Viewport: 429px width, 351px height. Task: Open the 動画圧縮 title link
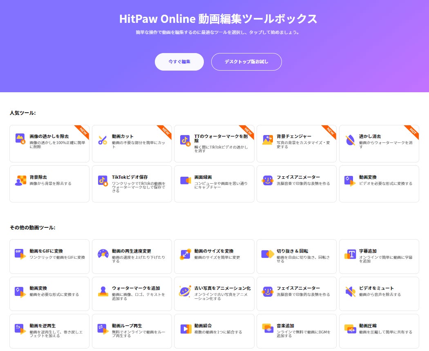368,326
